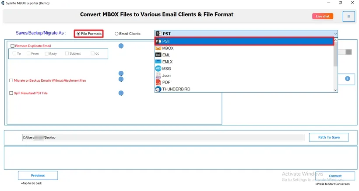Minimize the MBOX Exporter window
The image size is (359, 191).
pos(328,3)
